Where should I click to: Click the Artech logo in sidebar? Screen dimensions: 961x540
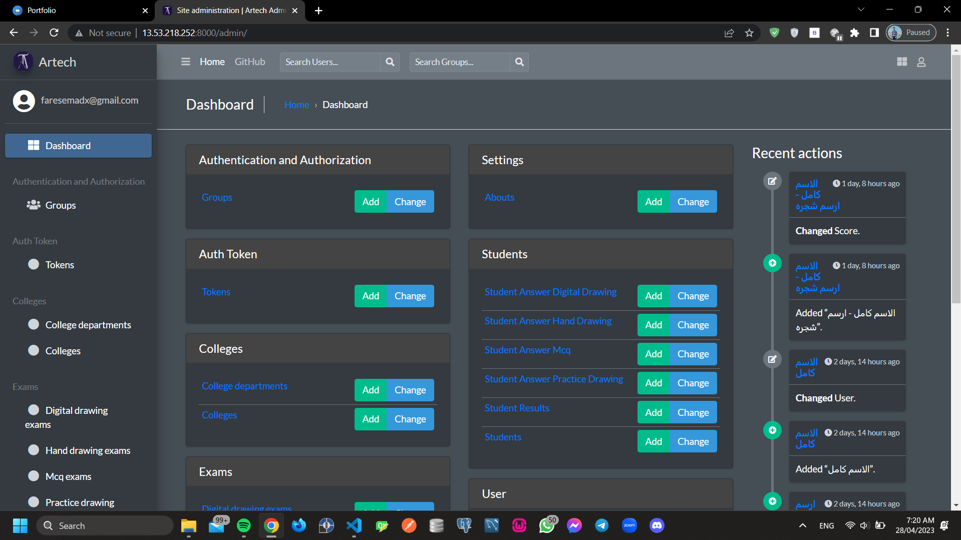point(23,62)
